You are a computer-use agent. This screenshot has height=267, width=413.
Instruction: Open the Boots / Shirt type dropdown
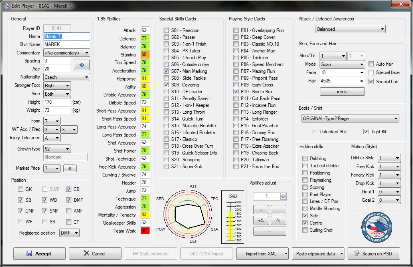(x=350, y=118)
